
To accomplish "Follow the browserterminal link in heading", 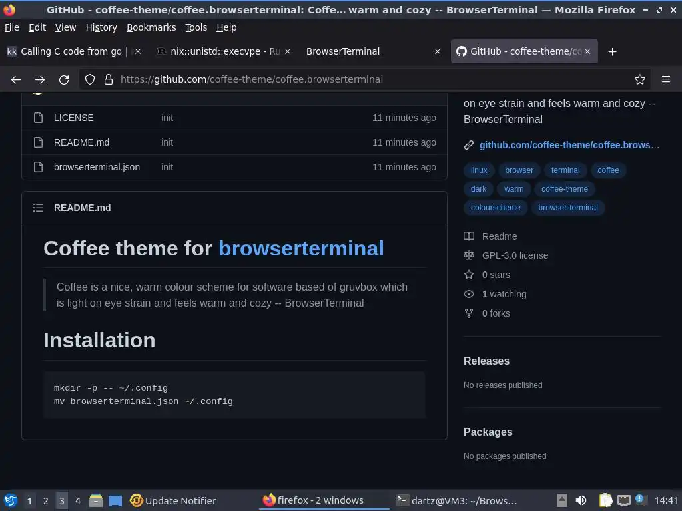I will (x=301, y=249).
